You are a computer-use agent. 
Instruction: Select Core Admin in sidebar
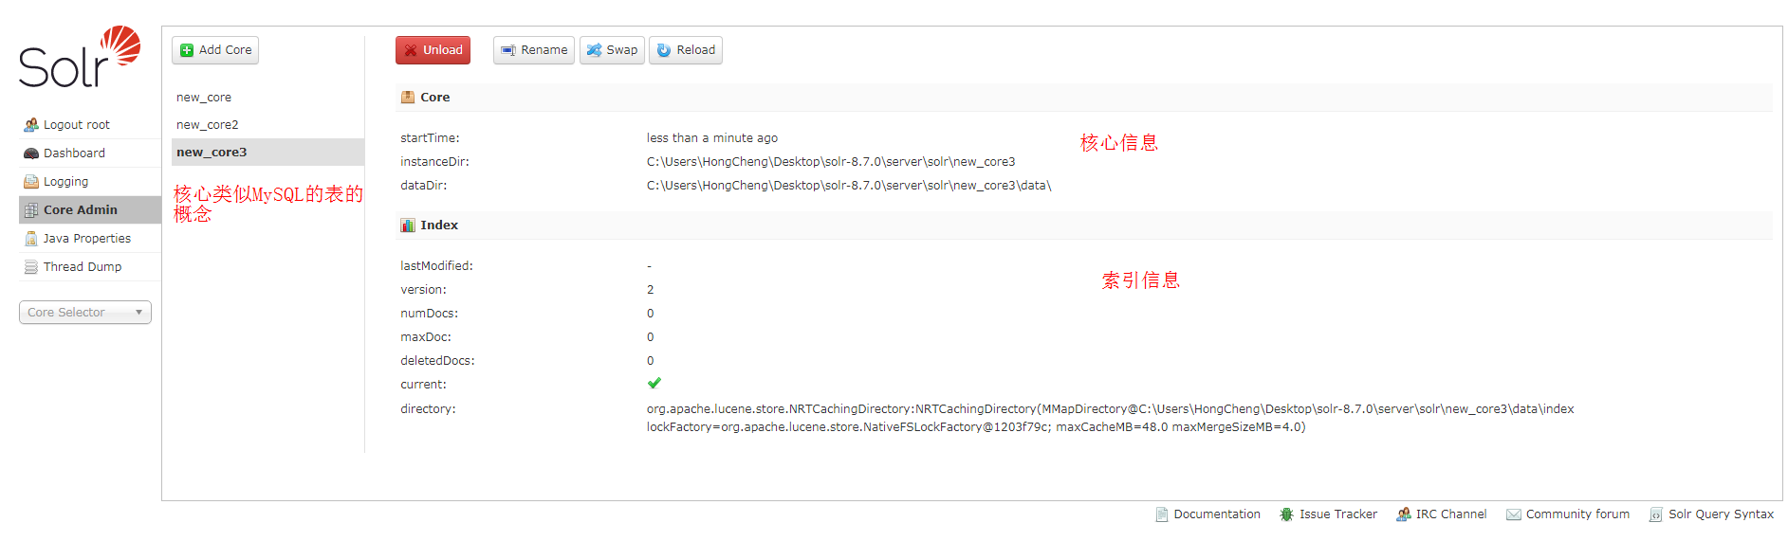click(90, 210)
